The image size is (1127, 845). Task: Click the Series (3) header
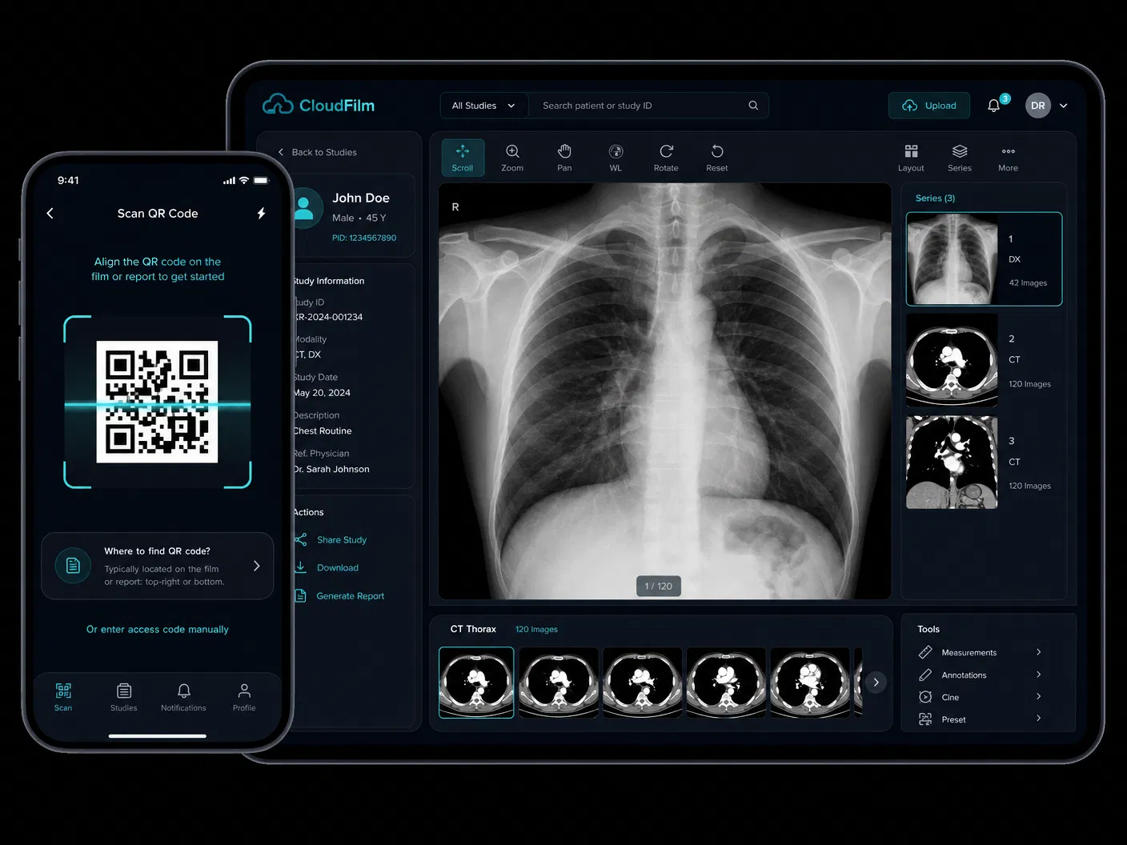(x=936, y=198)
